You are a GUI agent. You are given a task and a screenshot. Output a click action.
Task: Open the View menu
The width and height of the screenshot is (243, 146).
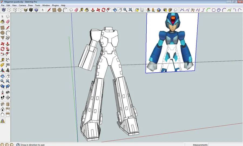pyautogui.click(x=14, y=5)
